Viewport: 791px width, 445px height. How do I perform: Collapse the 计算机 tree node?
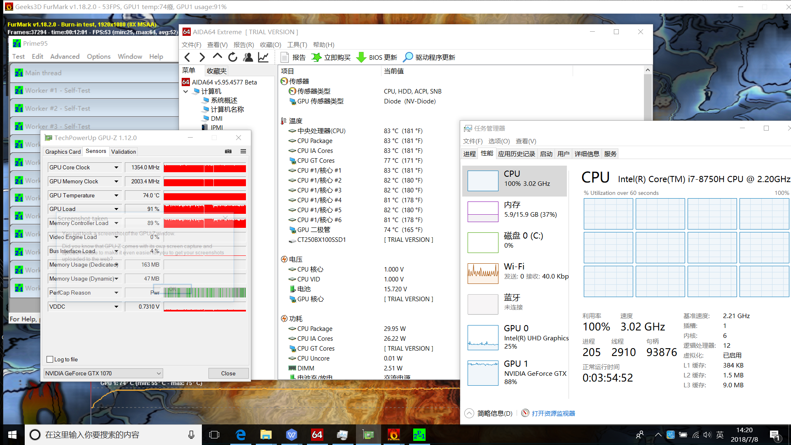tap(186, 91)
